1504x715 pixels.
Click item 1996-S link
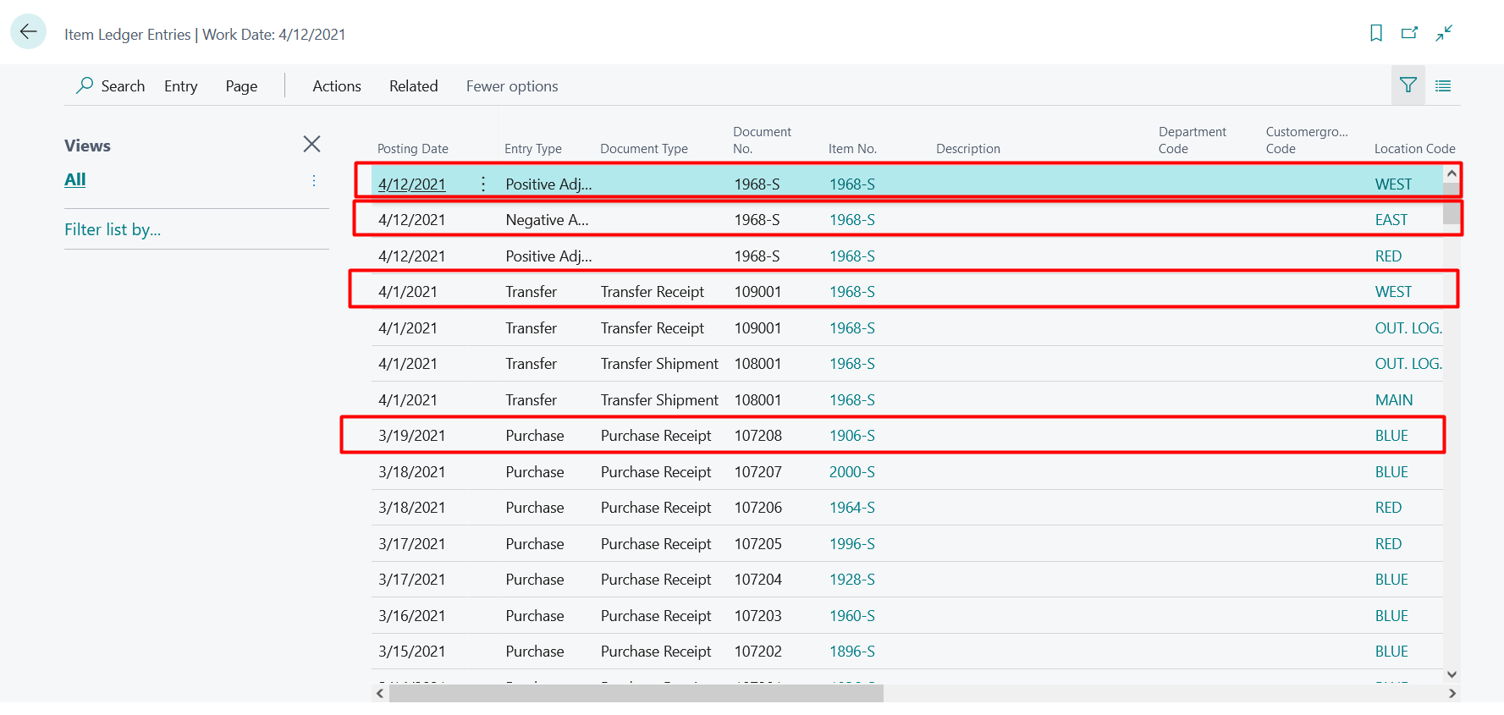pyautogui.click(x=852, y=543)
